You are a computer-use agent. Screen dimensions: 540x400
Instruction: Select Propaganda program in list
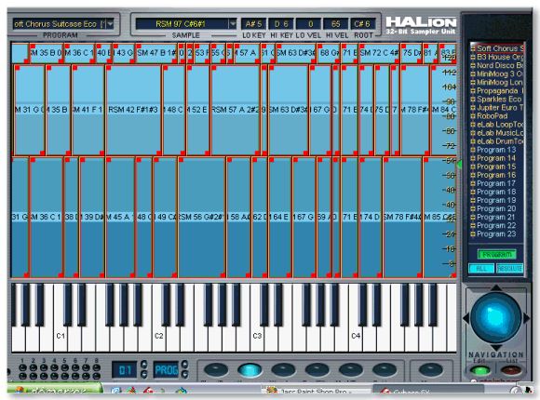(x=500, y=91)
